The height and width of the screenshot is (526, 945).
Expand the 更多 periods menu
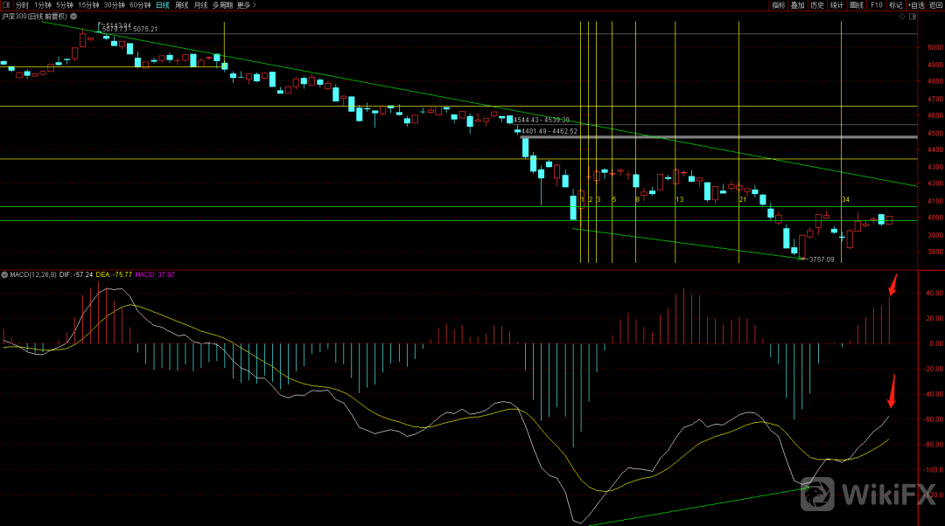[x=247, y=5]
